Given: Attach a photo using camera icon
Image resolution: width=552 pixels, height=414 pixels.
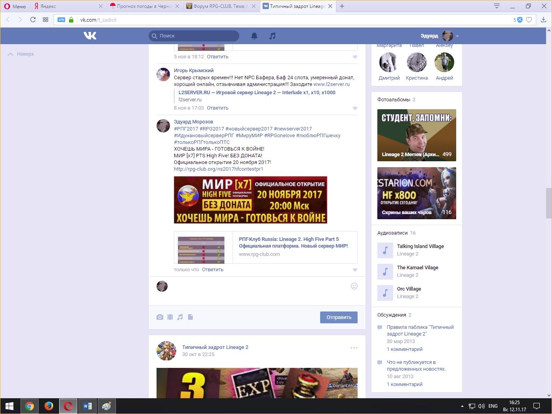Looking at the screenshot, I should [x=160, y=317].
